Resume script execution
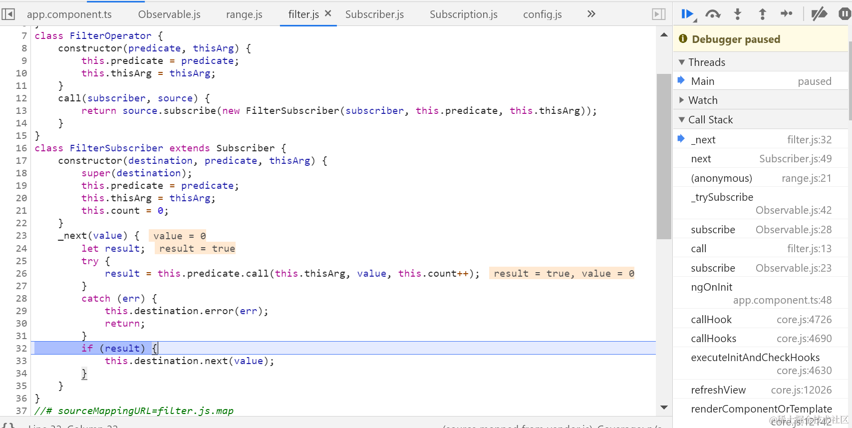The image size is (852, 428). coord(688,14)
